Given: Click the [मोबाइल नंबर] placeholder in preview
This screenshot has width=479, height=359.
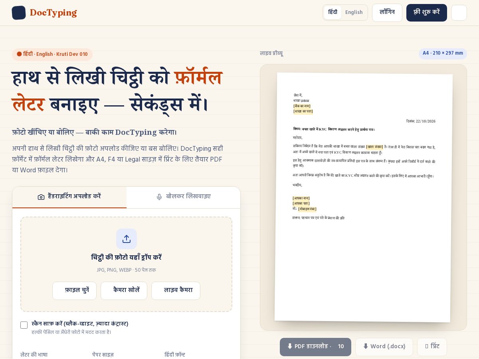Looking at the screenshot, I should (307, 209).
